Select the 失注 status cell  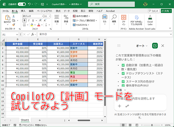[x=79, y=77]
